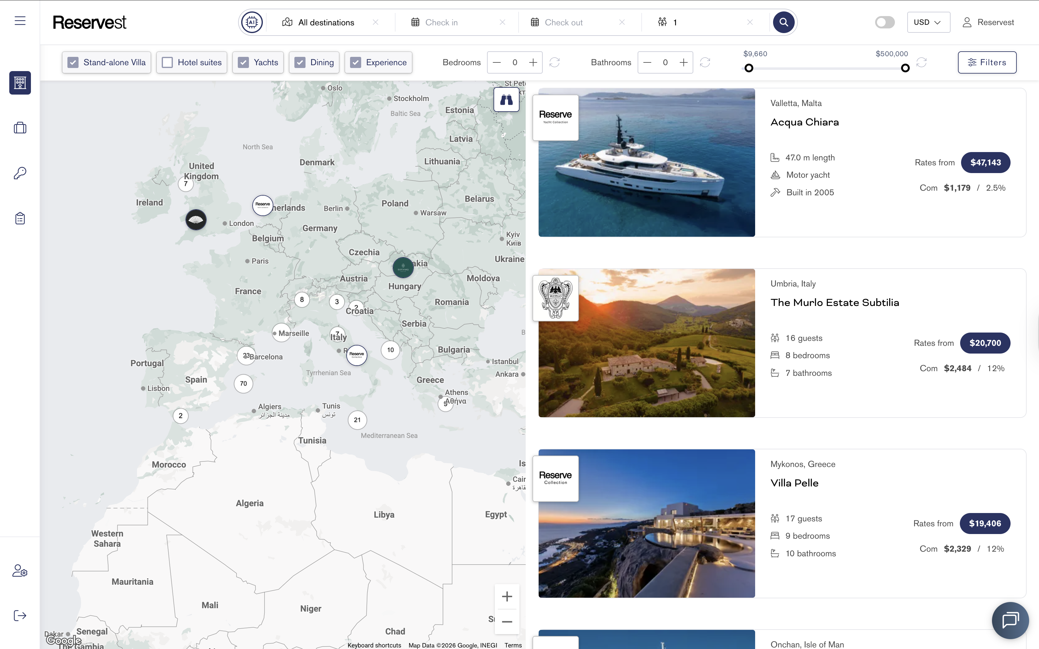Click the magnifier search button
Image resolution: width=1039 pixels, height=649 pixels.
tap(784, 22)
